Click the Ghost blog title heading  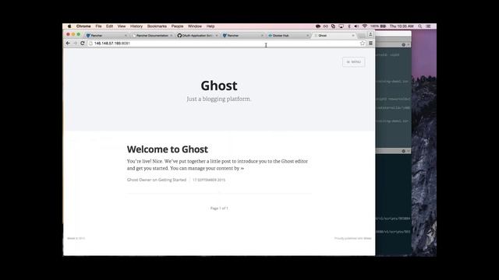[219, 86]
